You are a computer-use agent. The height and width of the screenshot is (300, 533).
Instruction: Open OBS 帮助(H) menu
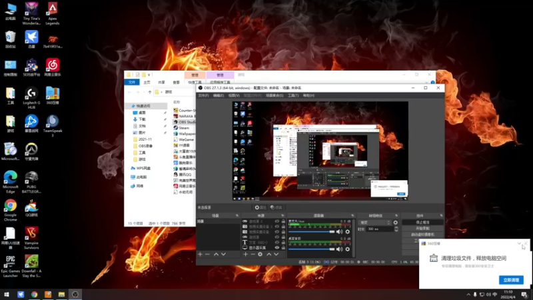click(x=308, y=95)
